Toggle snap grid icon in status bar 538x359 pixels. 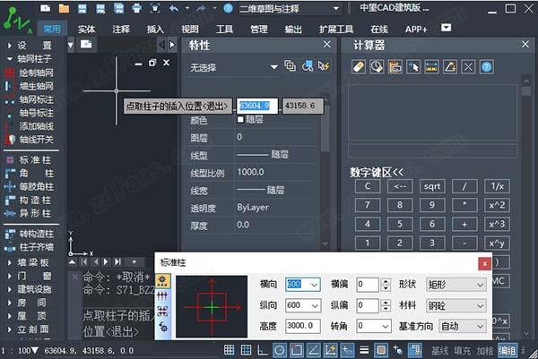click(x=229, y=350)
